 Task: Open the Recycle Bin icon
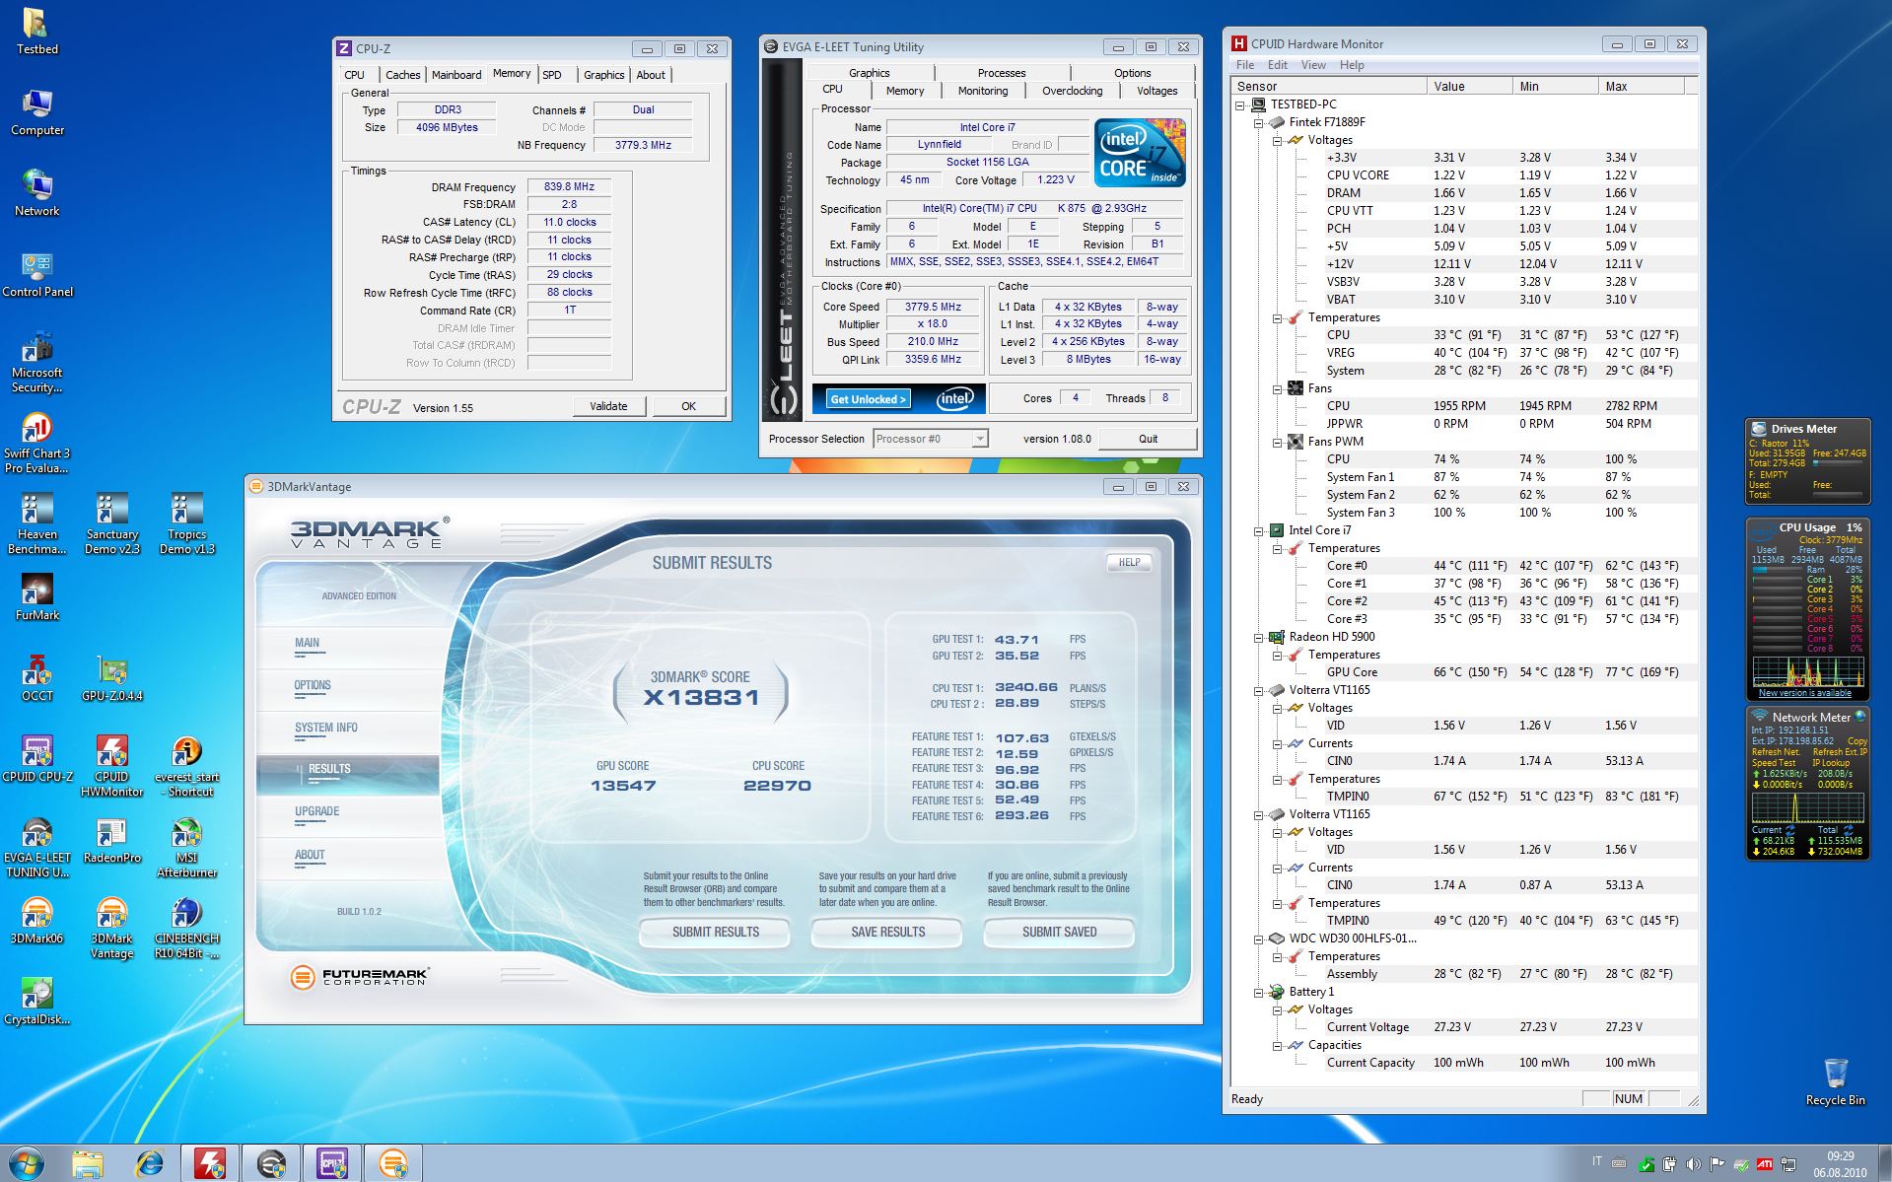[x=1835, y=1081]
